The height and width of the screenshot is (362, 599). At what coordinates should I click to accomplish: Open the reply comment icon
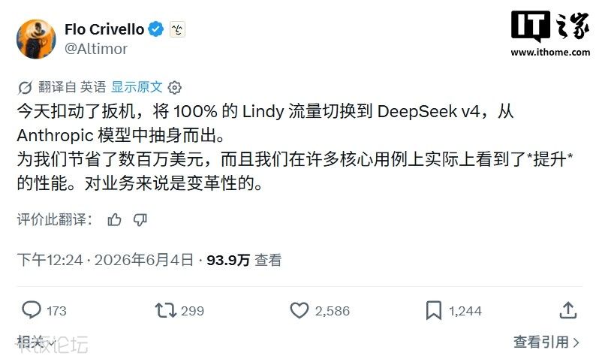point(32,310)
